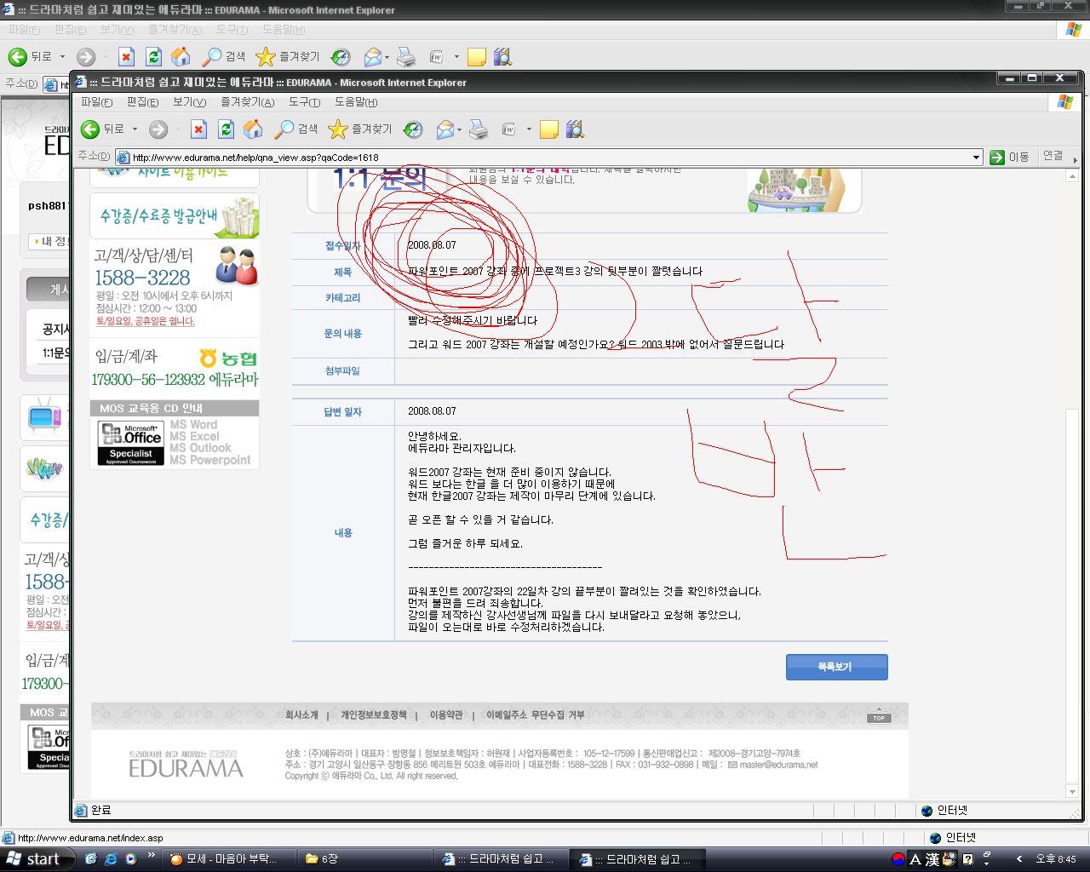1090x872 pixels.
Task: Click Back arrow in front IE window
Action: 90,129
